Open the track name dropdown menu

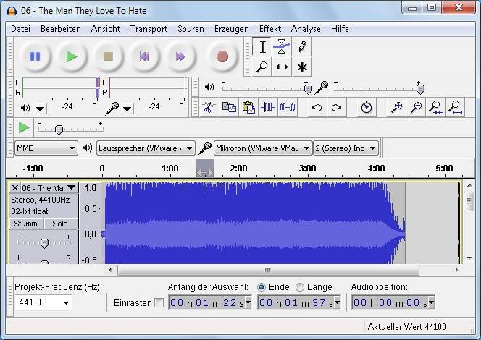coord(72,187)
